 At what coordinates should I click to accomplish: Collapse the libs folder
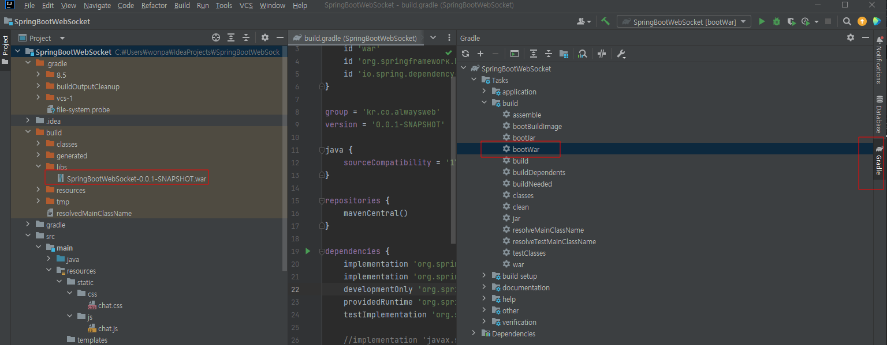(38, 167)
